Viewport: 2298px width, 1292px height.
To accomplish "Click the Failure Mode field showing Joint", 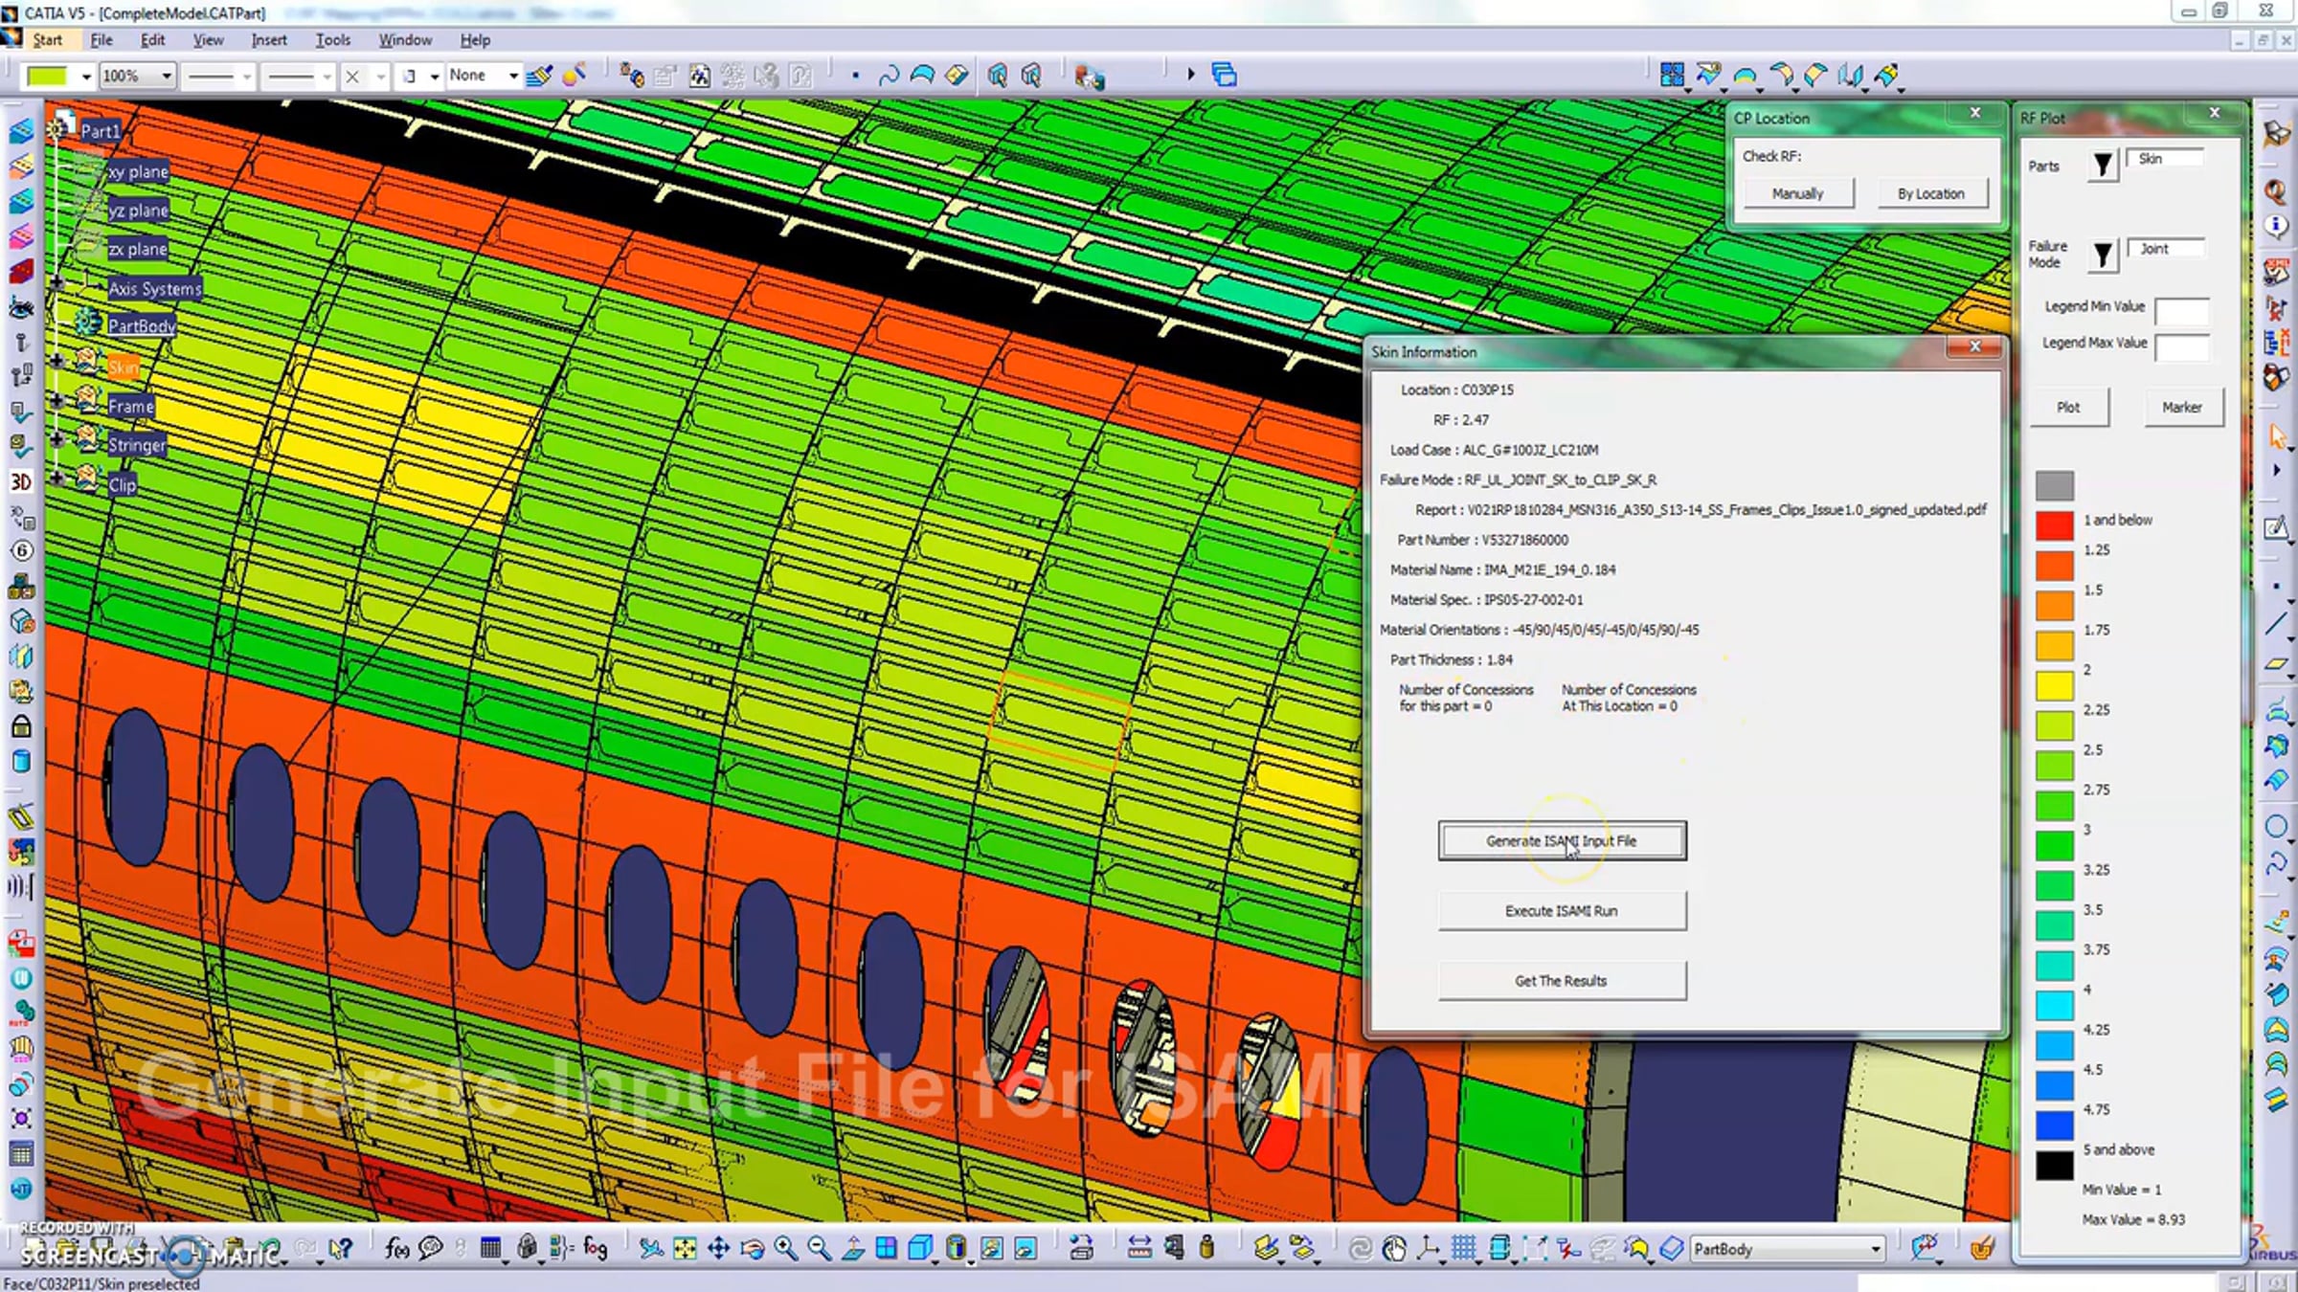I will [2166, 249].
